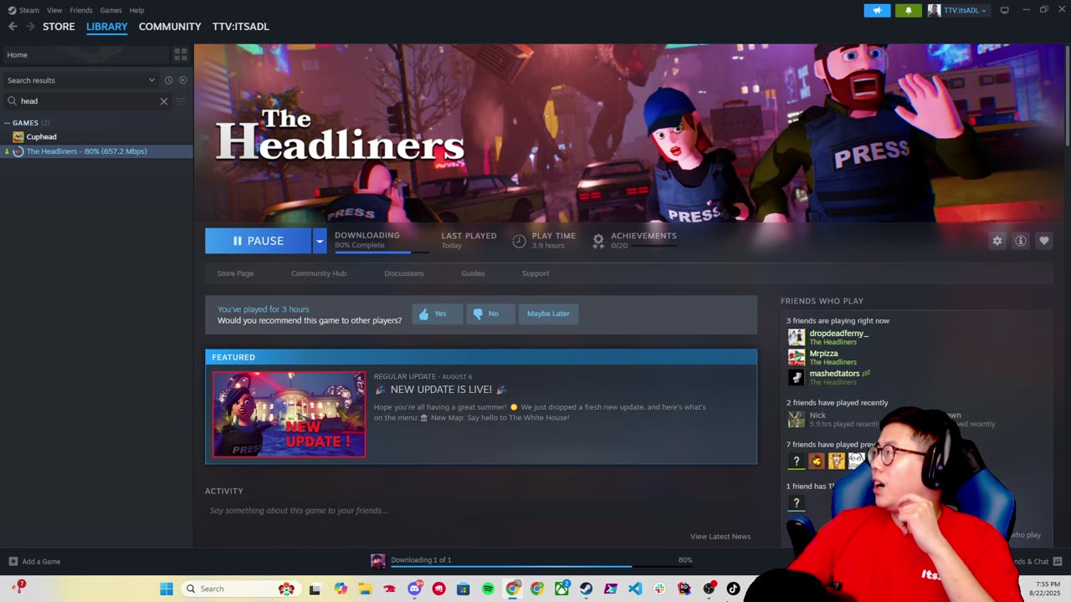Answer No to the recommendation
Viewport: 1071px width, 602px height.
pos(490,314)
